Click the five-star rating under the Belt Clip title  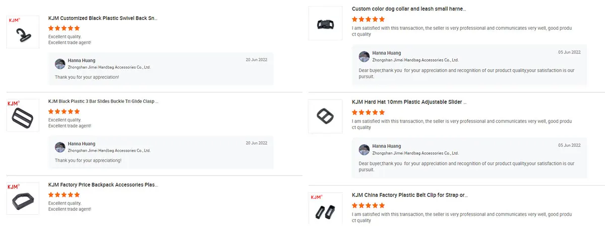point(368,205)
